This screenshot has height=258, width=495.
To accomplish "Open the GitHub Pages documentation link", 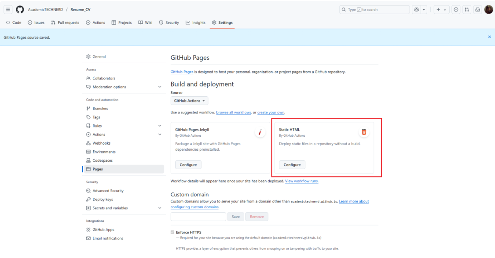I will pos(182,72).
